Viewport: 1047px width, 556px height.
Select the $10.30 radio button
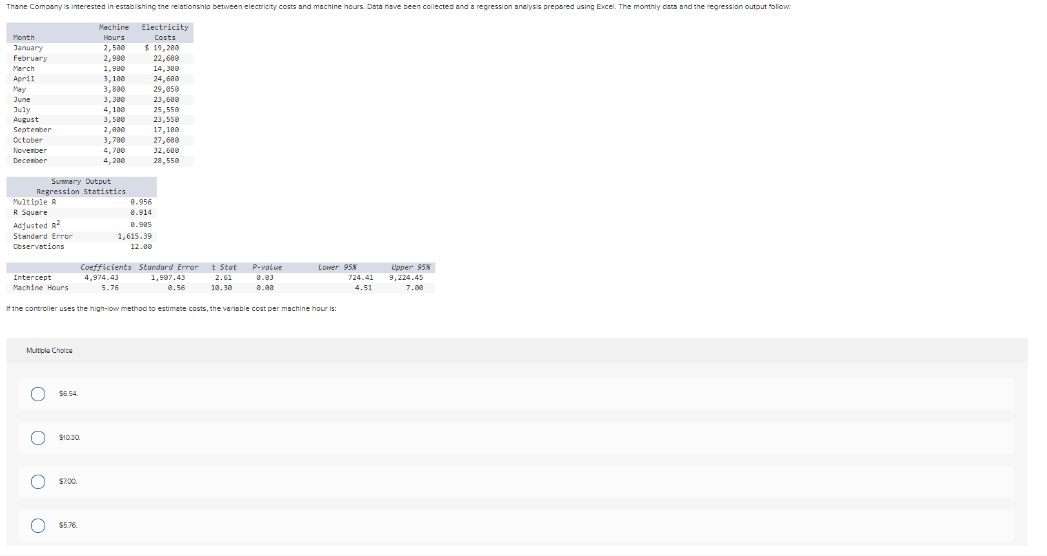tap(38, 438)
